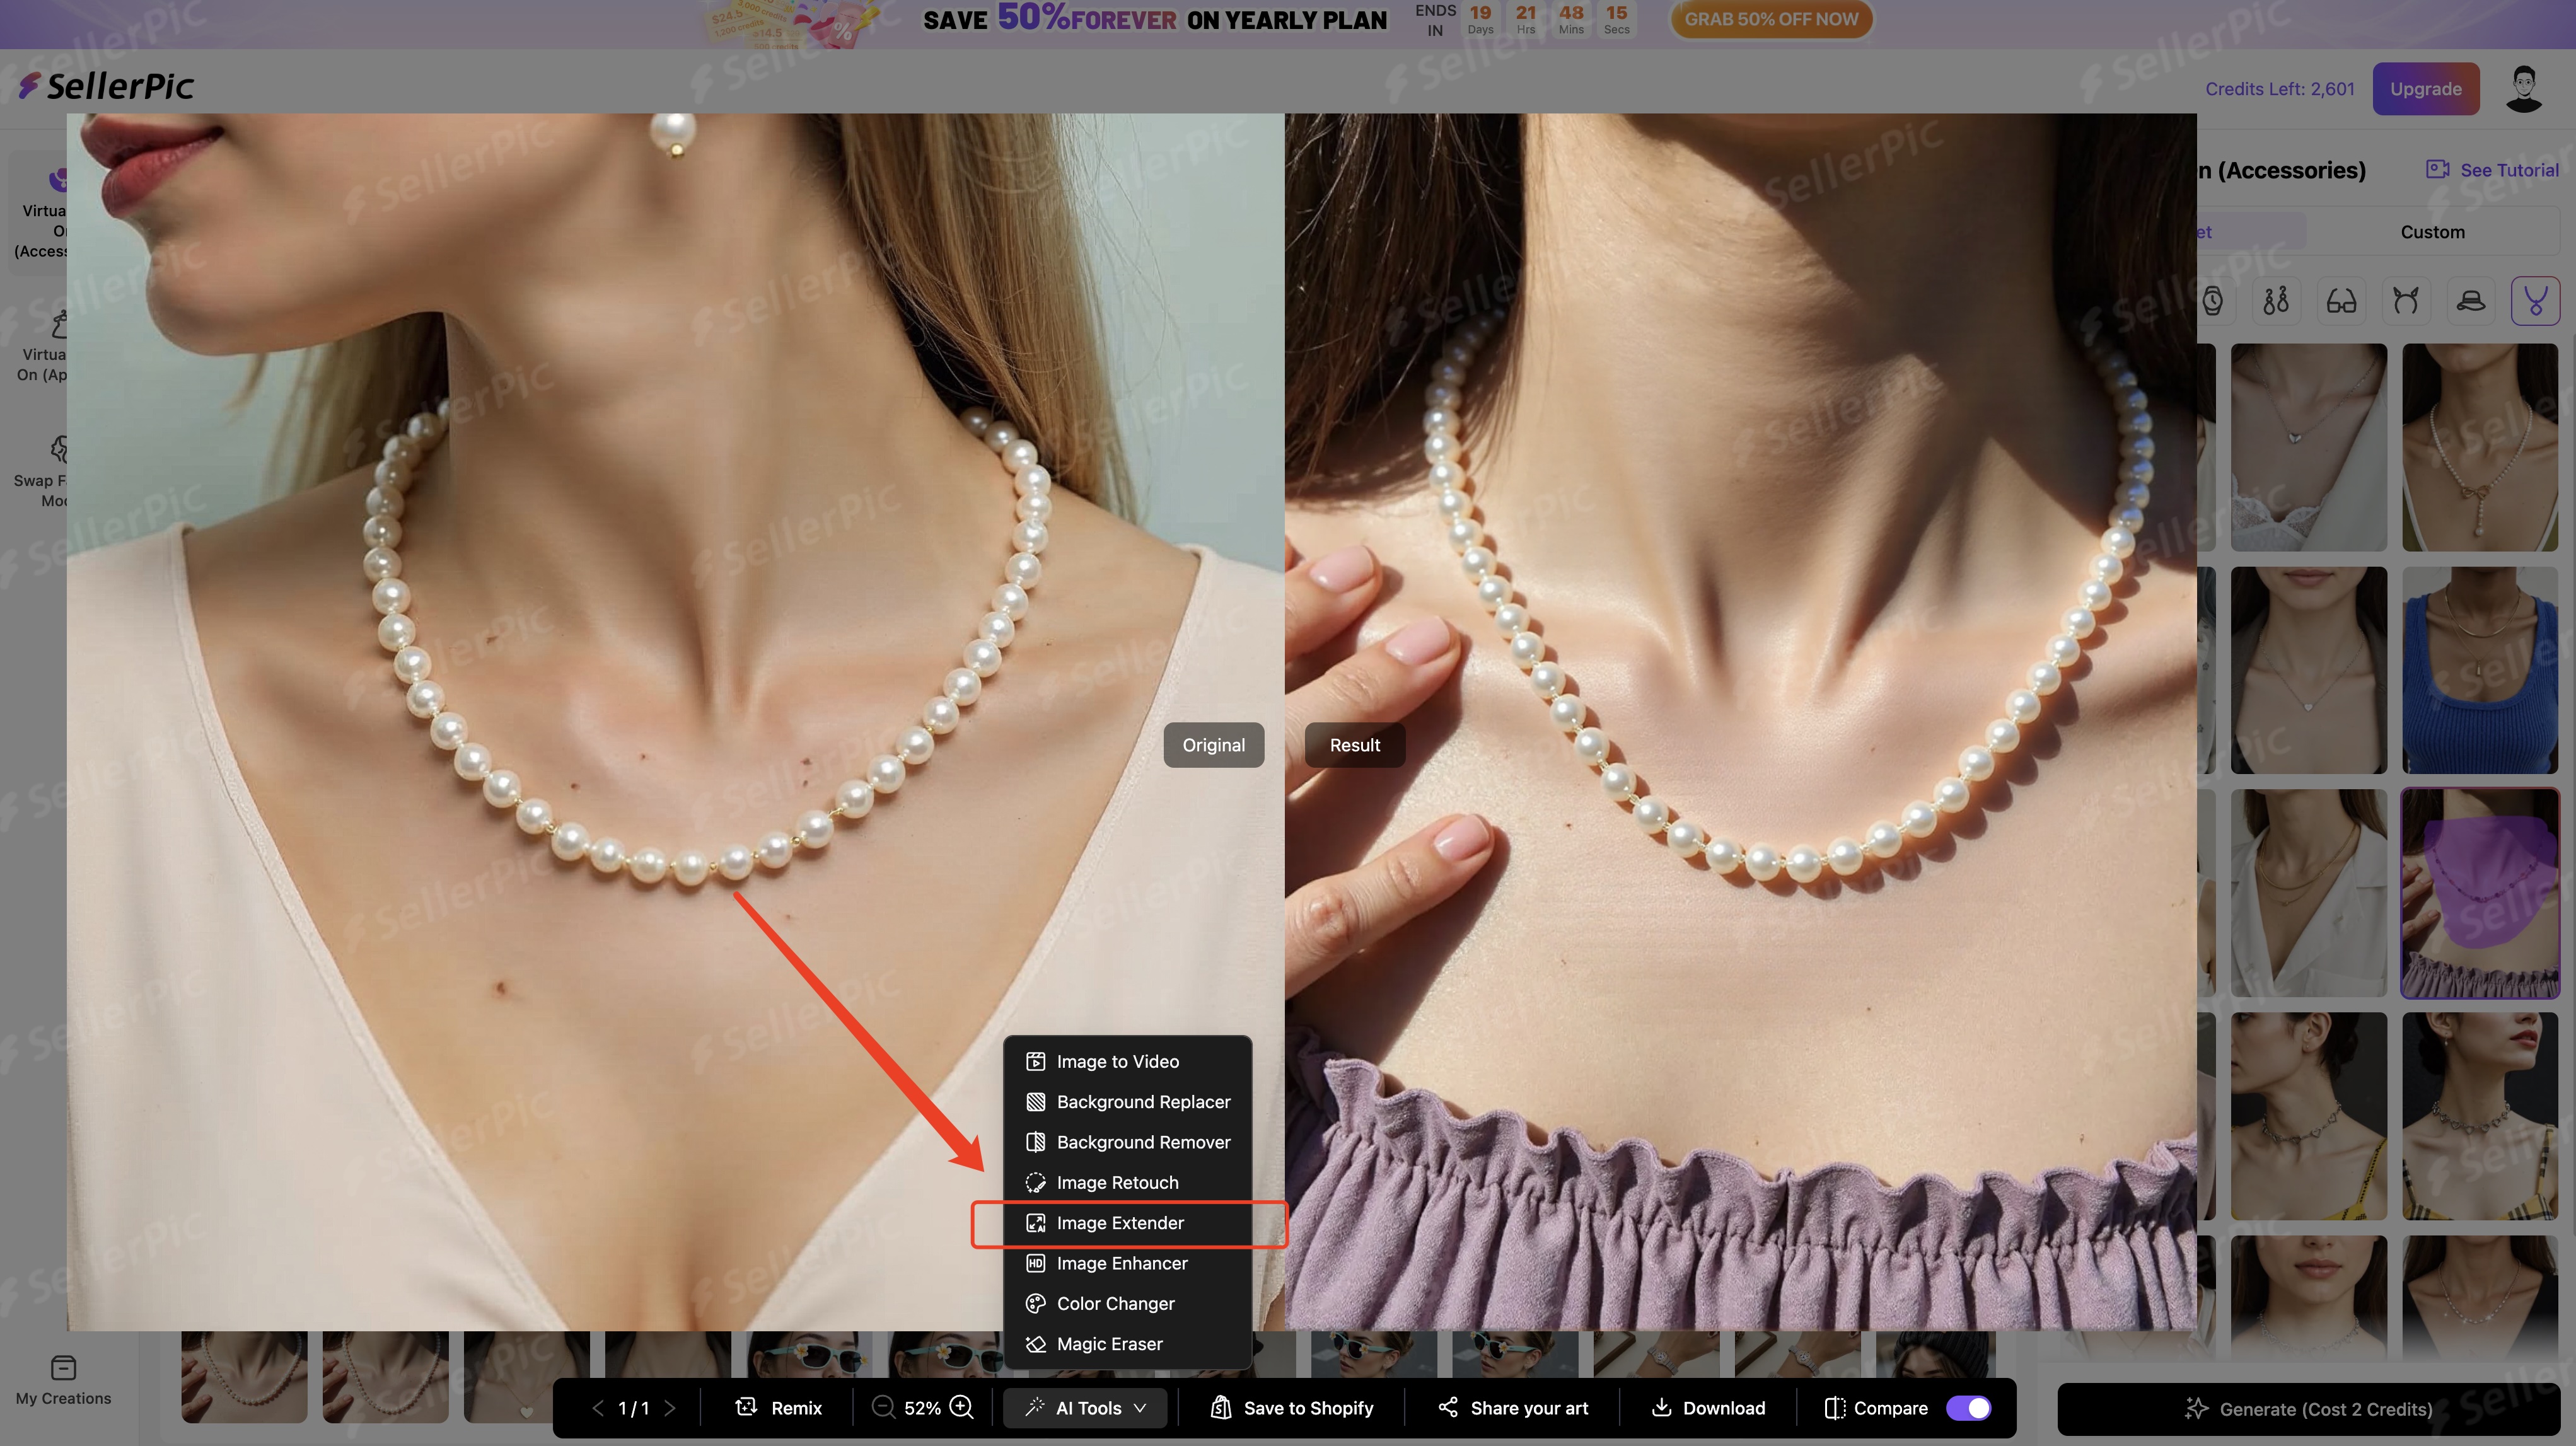Click the download arrow icon
The height and width of the screenshot is (1446, 2576).
click(x=1661, y=1407)
